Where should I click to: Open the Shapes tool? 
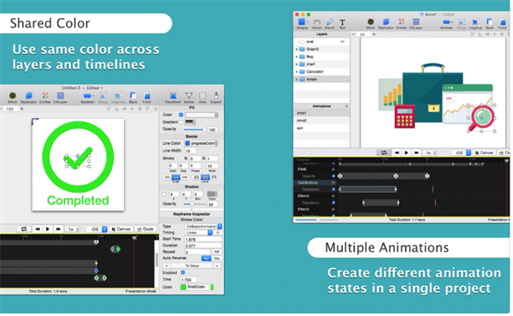(x=302, y=22)
